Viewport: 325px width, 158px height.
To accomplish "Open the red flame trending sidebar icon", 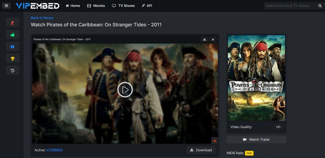I will [x=12, y=23].
